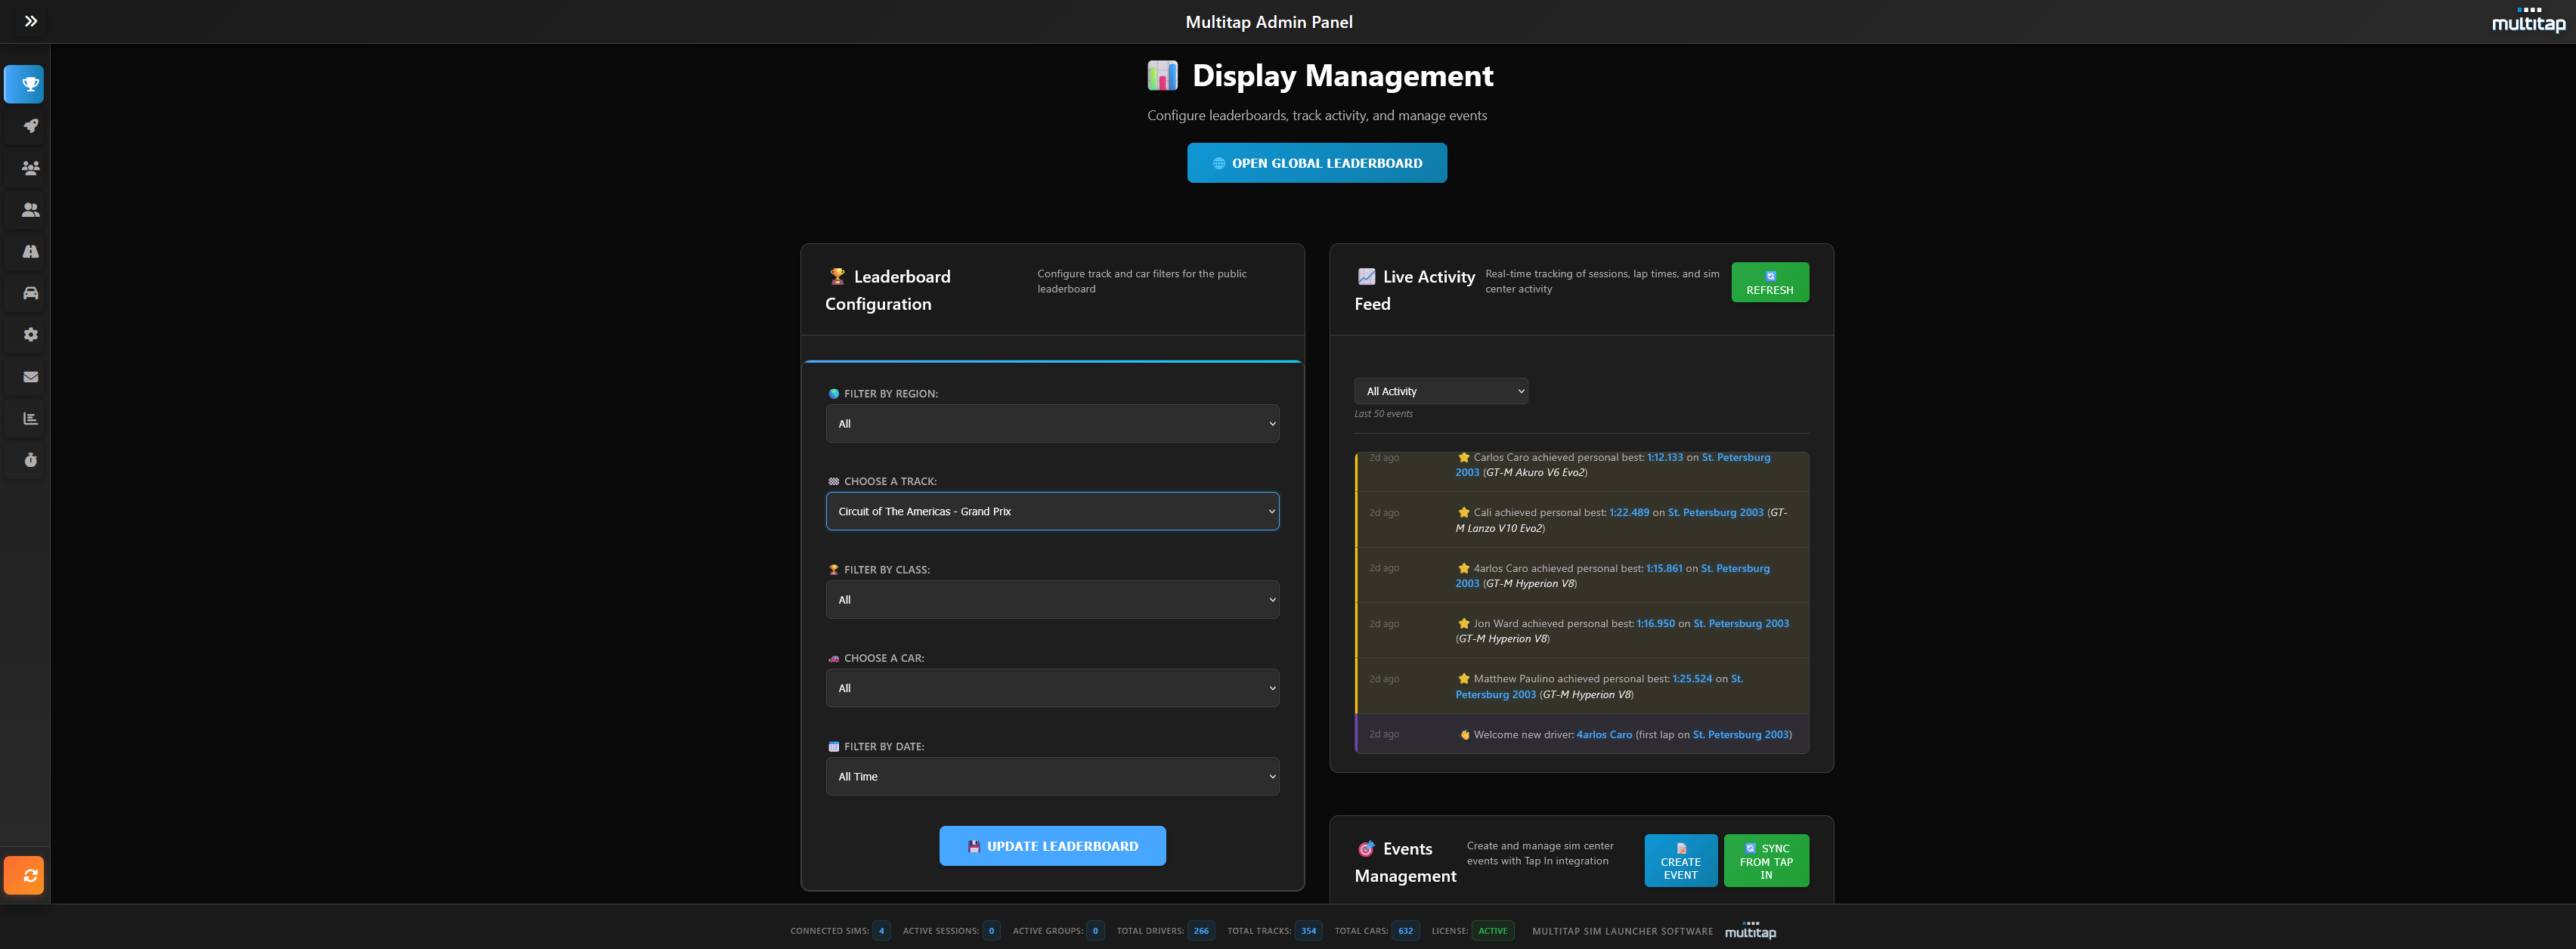The width and height of the screenshot is (2576, 949).
Task: Click the Total Cars count badge in status bar
Action: [1405, 930]
